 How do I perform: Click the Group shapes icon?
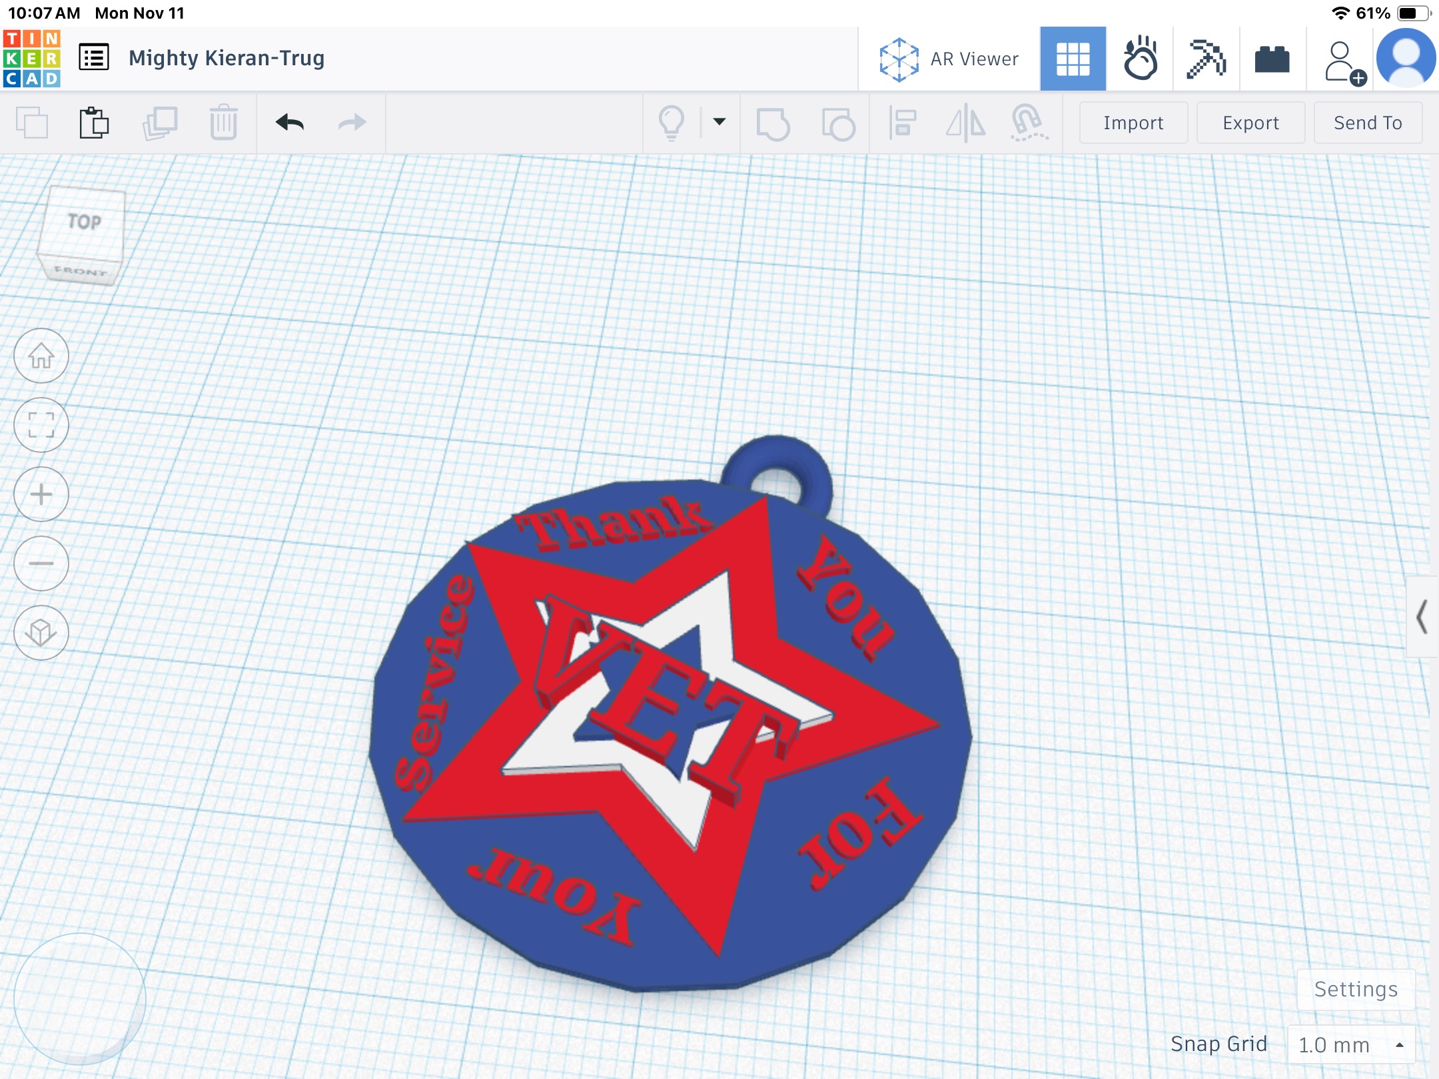pos(773,123)
